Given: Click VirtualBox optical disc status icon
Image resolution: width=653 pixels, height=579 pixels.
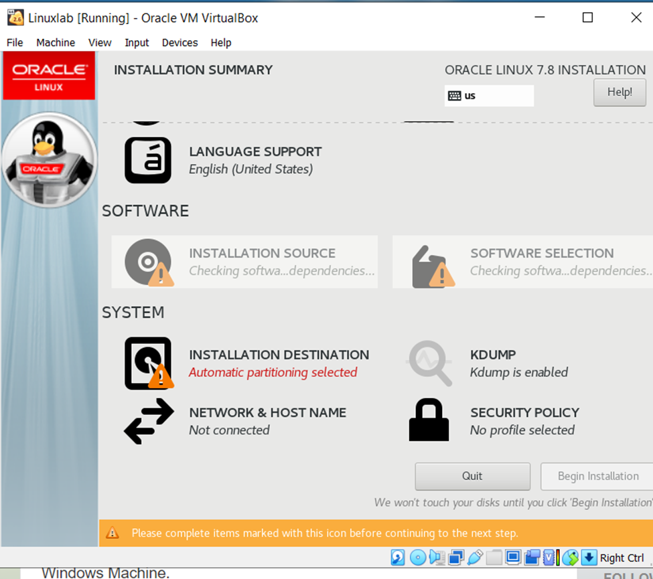Looking at the screenshot, I should tap(418, 558).
